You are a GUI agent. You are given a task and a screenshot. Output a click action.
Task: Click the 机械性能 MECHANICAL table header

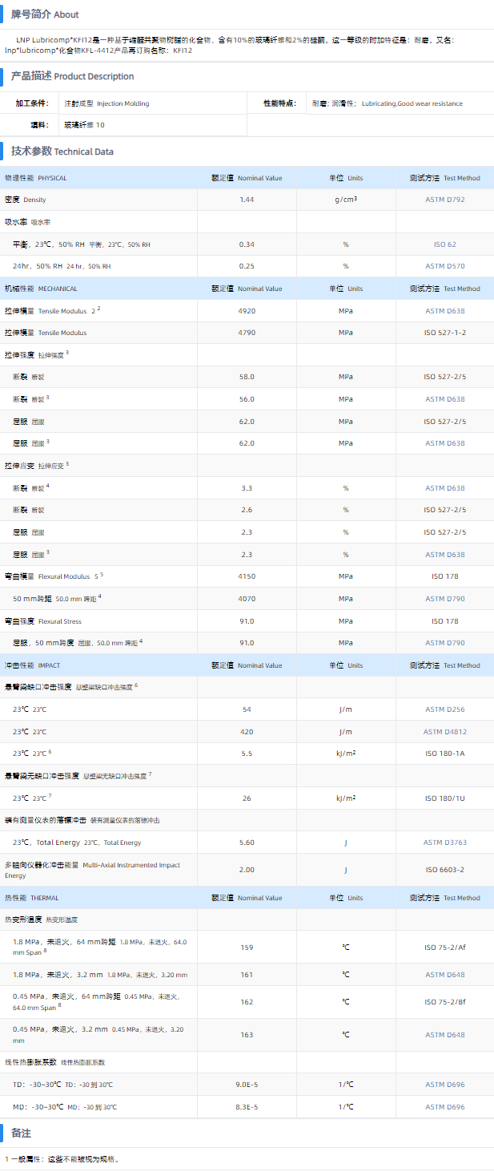[42, 289]
